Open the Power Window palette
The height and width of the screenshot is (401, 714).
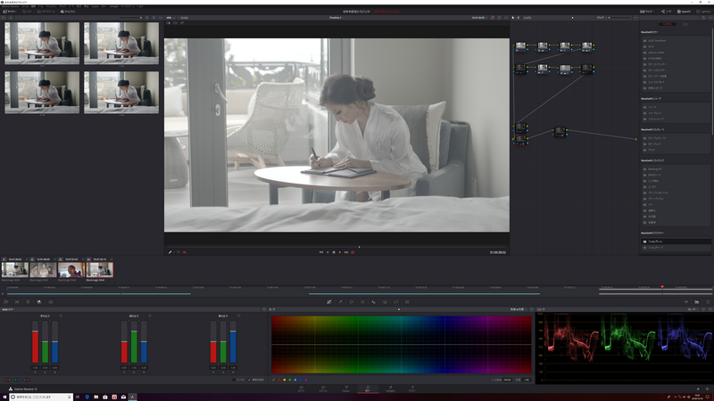351,302
